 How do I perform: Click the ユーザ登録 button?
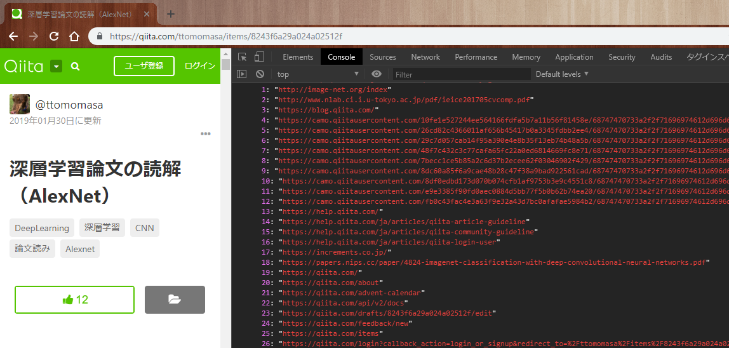(x=144, y=66)
